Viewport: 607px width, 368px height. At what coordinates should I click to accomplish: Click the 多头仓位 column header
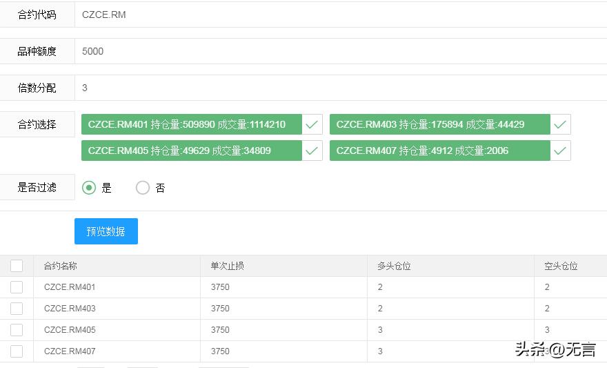394,266
